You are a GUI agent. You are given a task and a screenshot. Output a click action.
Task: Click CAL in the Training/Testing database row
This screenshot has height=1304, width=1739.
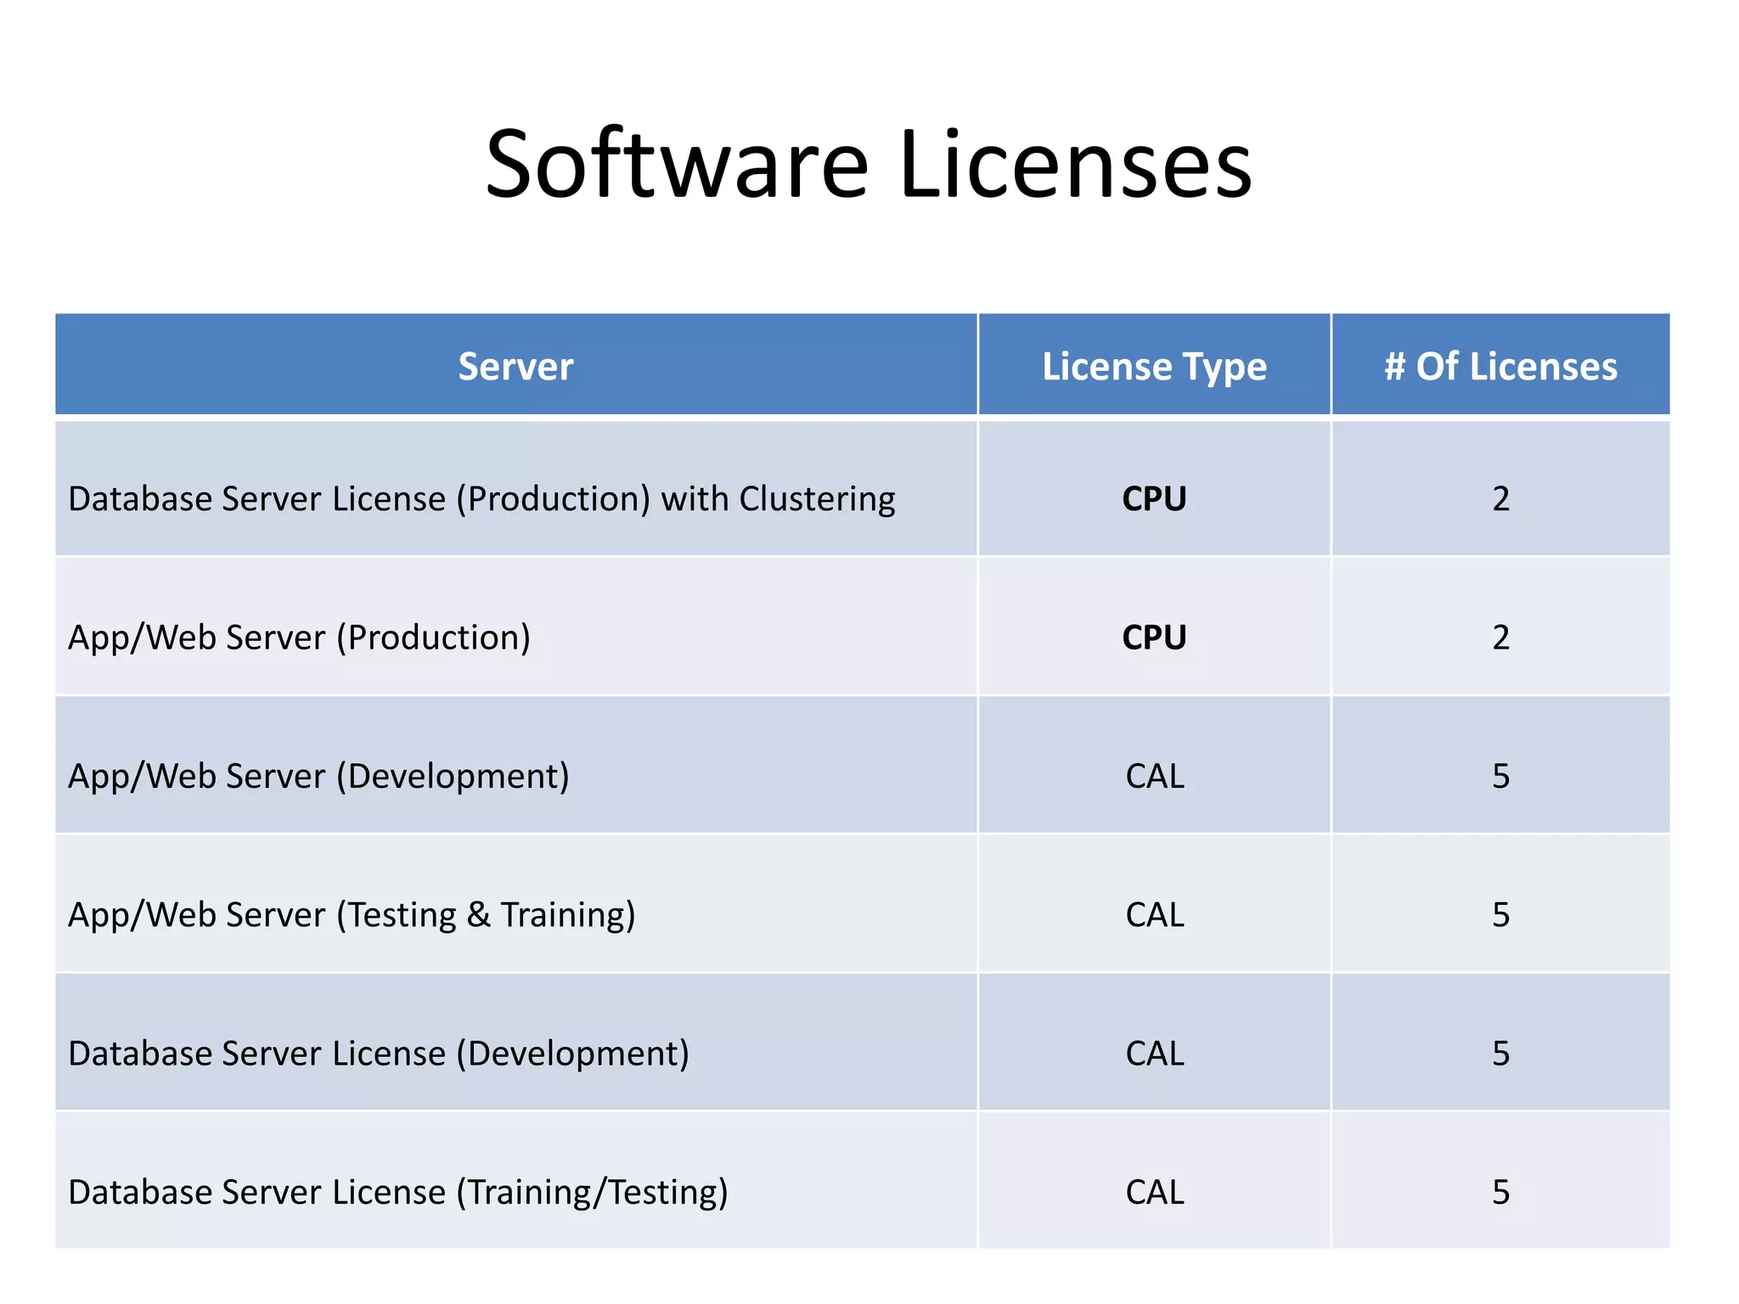(x=1154, y=1192)
